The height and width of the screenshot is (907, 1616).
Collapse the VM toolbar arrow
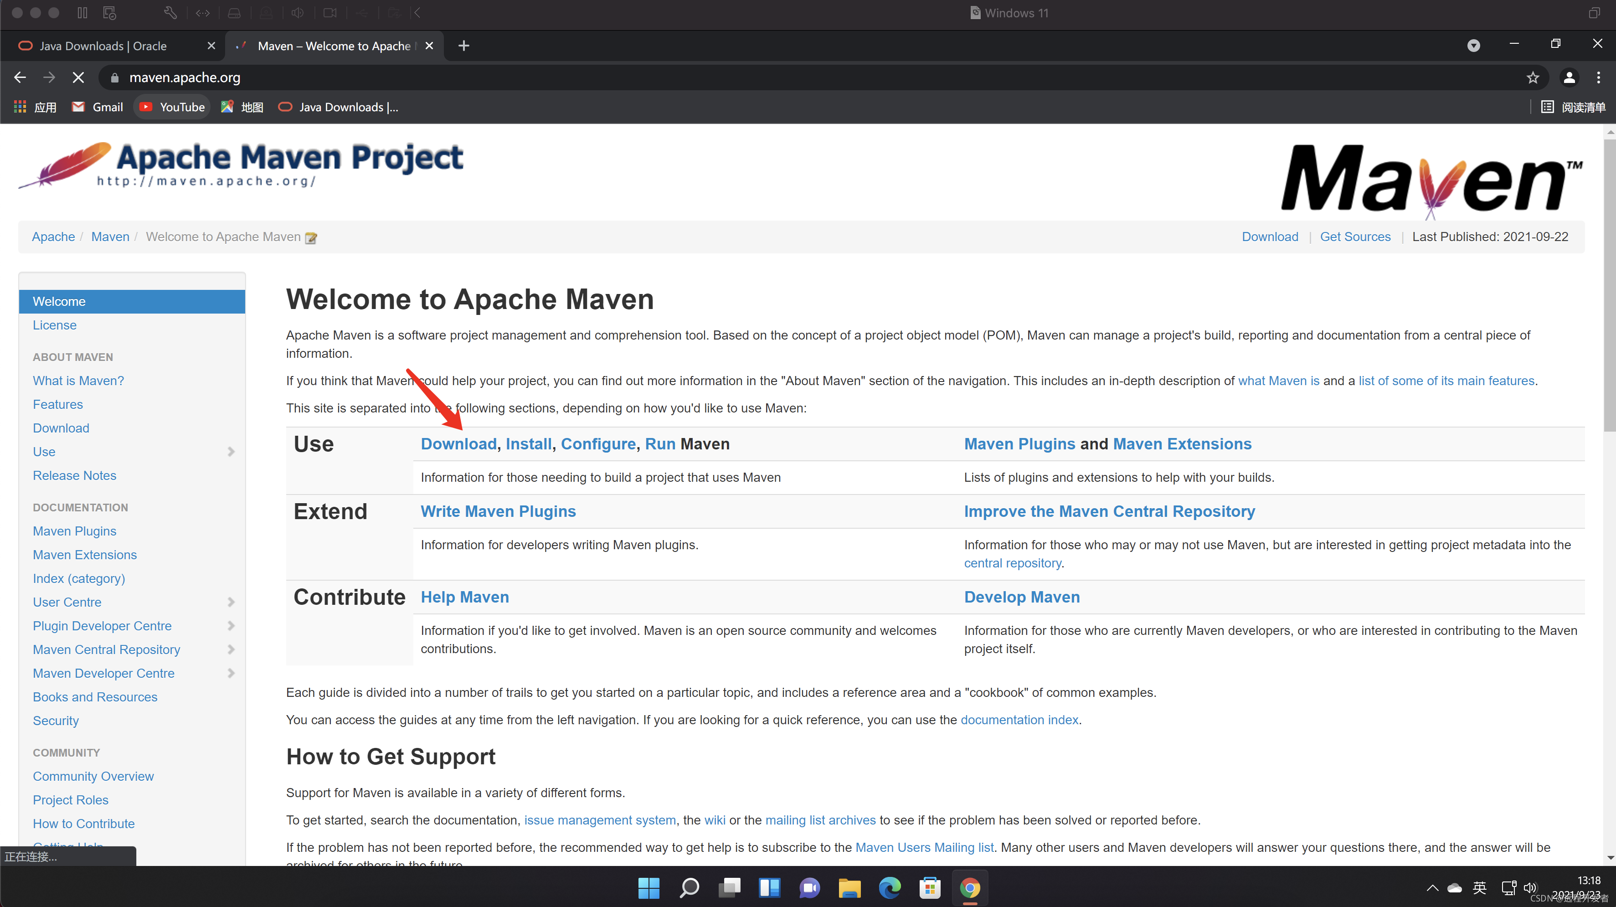pyautogui.click(x=417, y=13)
